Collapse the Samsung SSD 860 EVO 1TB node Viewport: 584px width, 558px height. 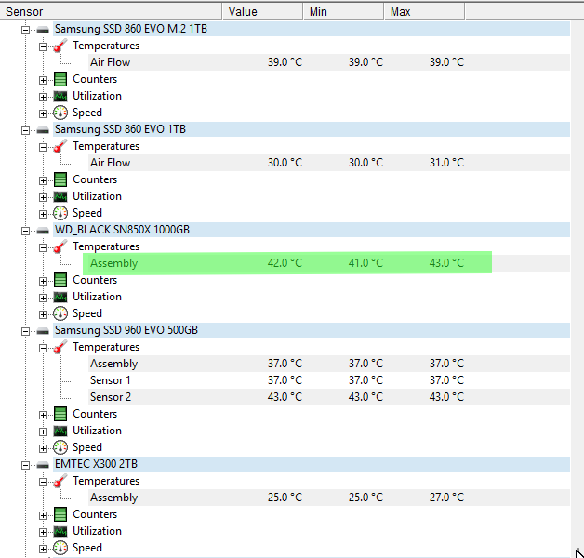25,130
